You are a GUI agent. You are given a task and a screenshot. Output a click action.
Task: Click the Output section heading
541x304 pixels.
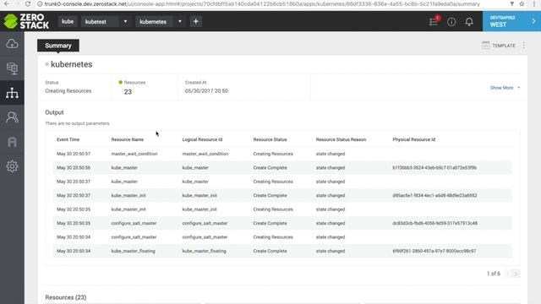tap(54, 112)
